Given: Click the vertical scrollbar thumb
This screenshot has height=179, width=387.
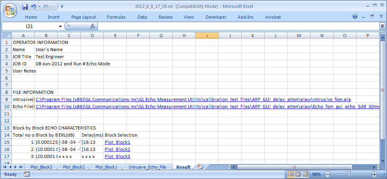Looking at the screenshot, I should point(382,89).
